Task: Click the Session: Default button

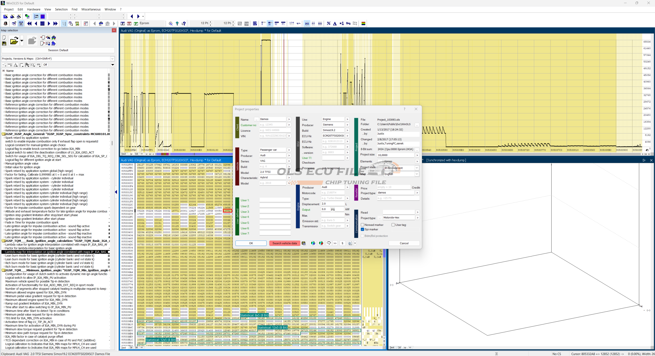Action: pos(58,50)
